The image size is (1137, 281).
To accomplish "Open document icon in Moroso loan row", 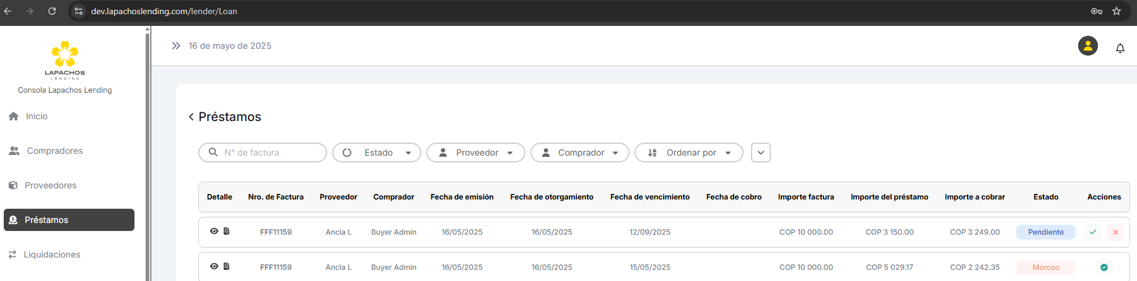I will pyautogui.click(x=227, y=267).
